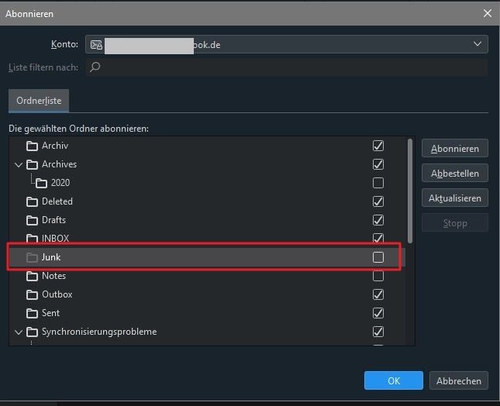Click the Outbox folder icon
The height and width of the screenshot is (406, 500).
point(32,294)
